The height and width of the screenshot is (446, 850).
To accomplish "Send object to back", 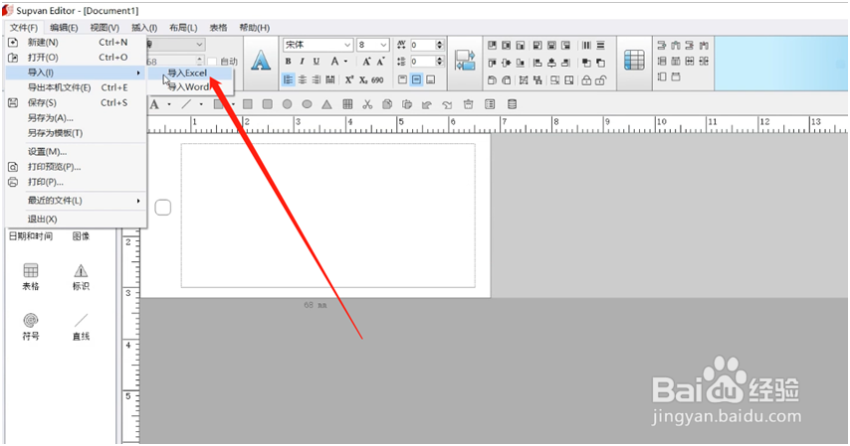I will 600,63.
